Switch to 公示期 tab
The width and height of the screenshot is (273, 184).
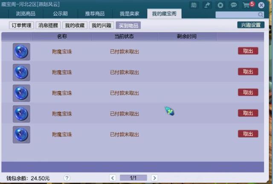click(x=61, y=14)
